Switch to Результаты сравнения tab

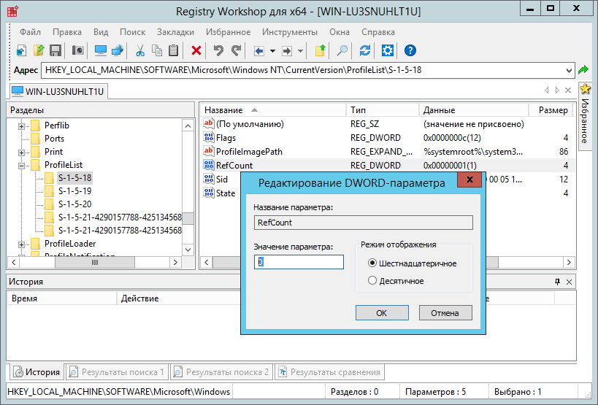(329, 372)
